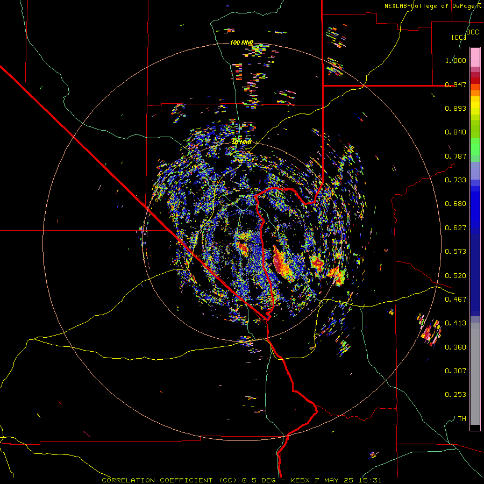Viewport: 484px width, 484px height.
Task: Click the 0.467 legend value
Action: (455, 300)
